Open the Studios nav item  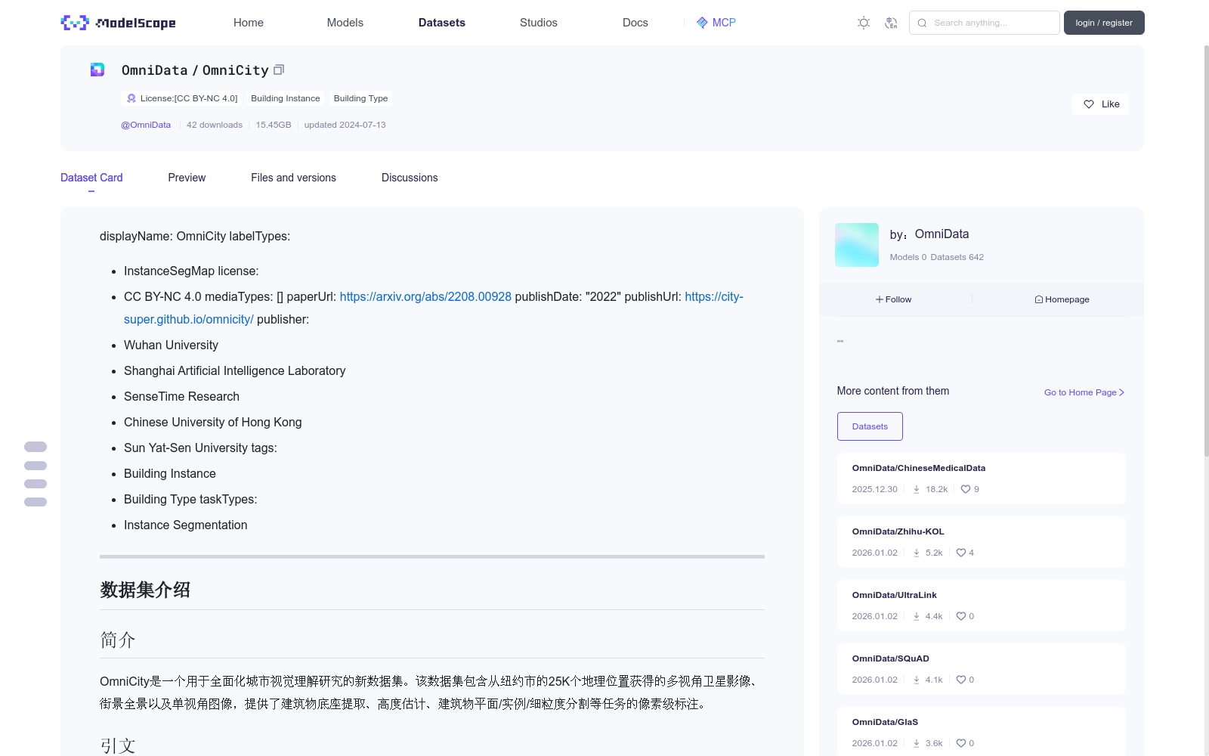coord(539,23)
